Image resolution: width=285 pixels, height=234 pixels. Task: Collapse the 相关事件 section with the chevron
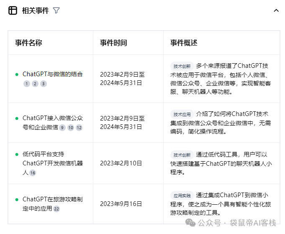click(276, 10)
